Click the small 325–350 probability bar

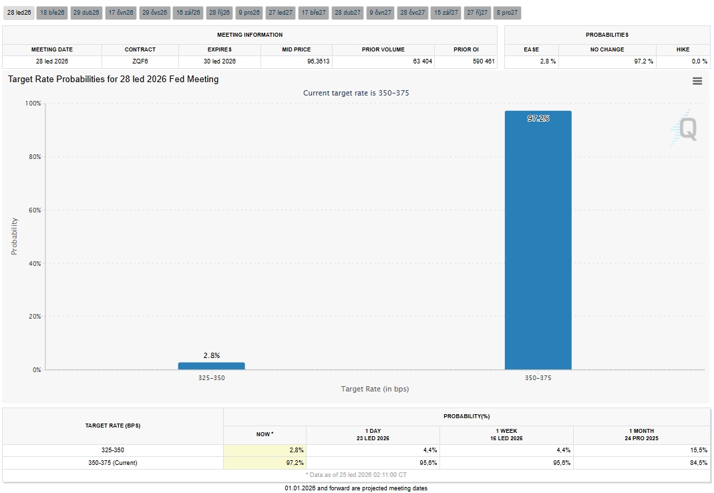[x=211, y=366]
